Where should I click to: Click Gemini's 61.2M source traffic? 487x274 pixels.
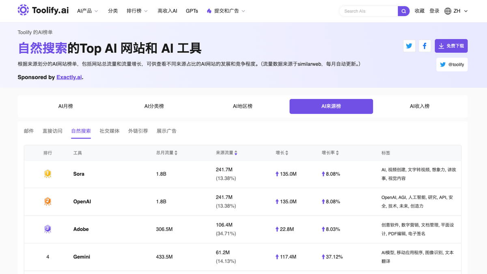point(223,252)
